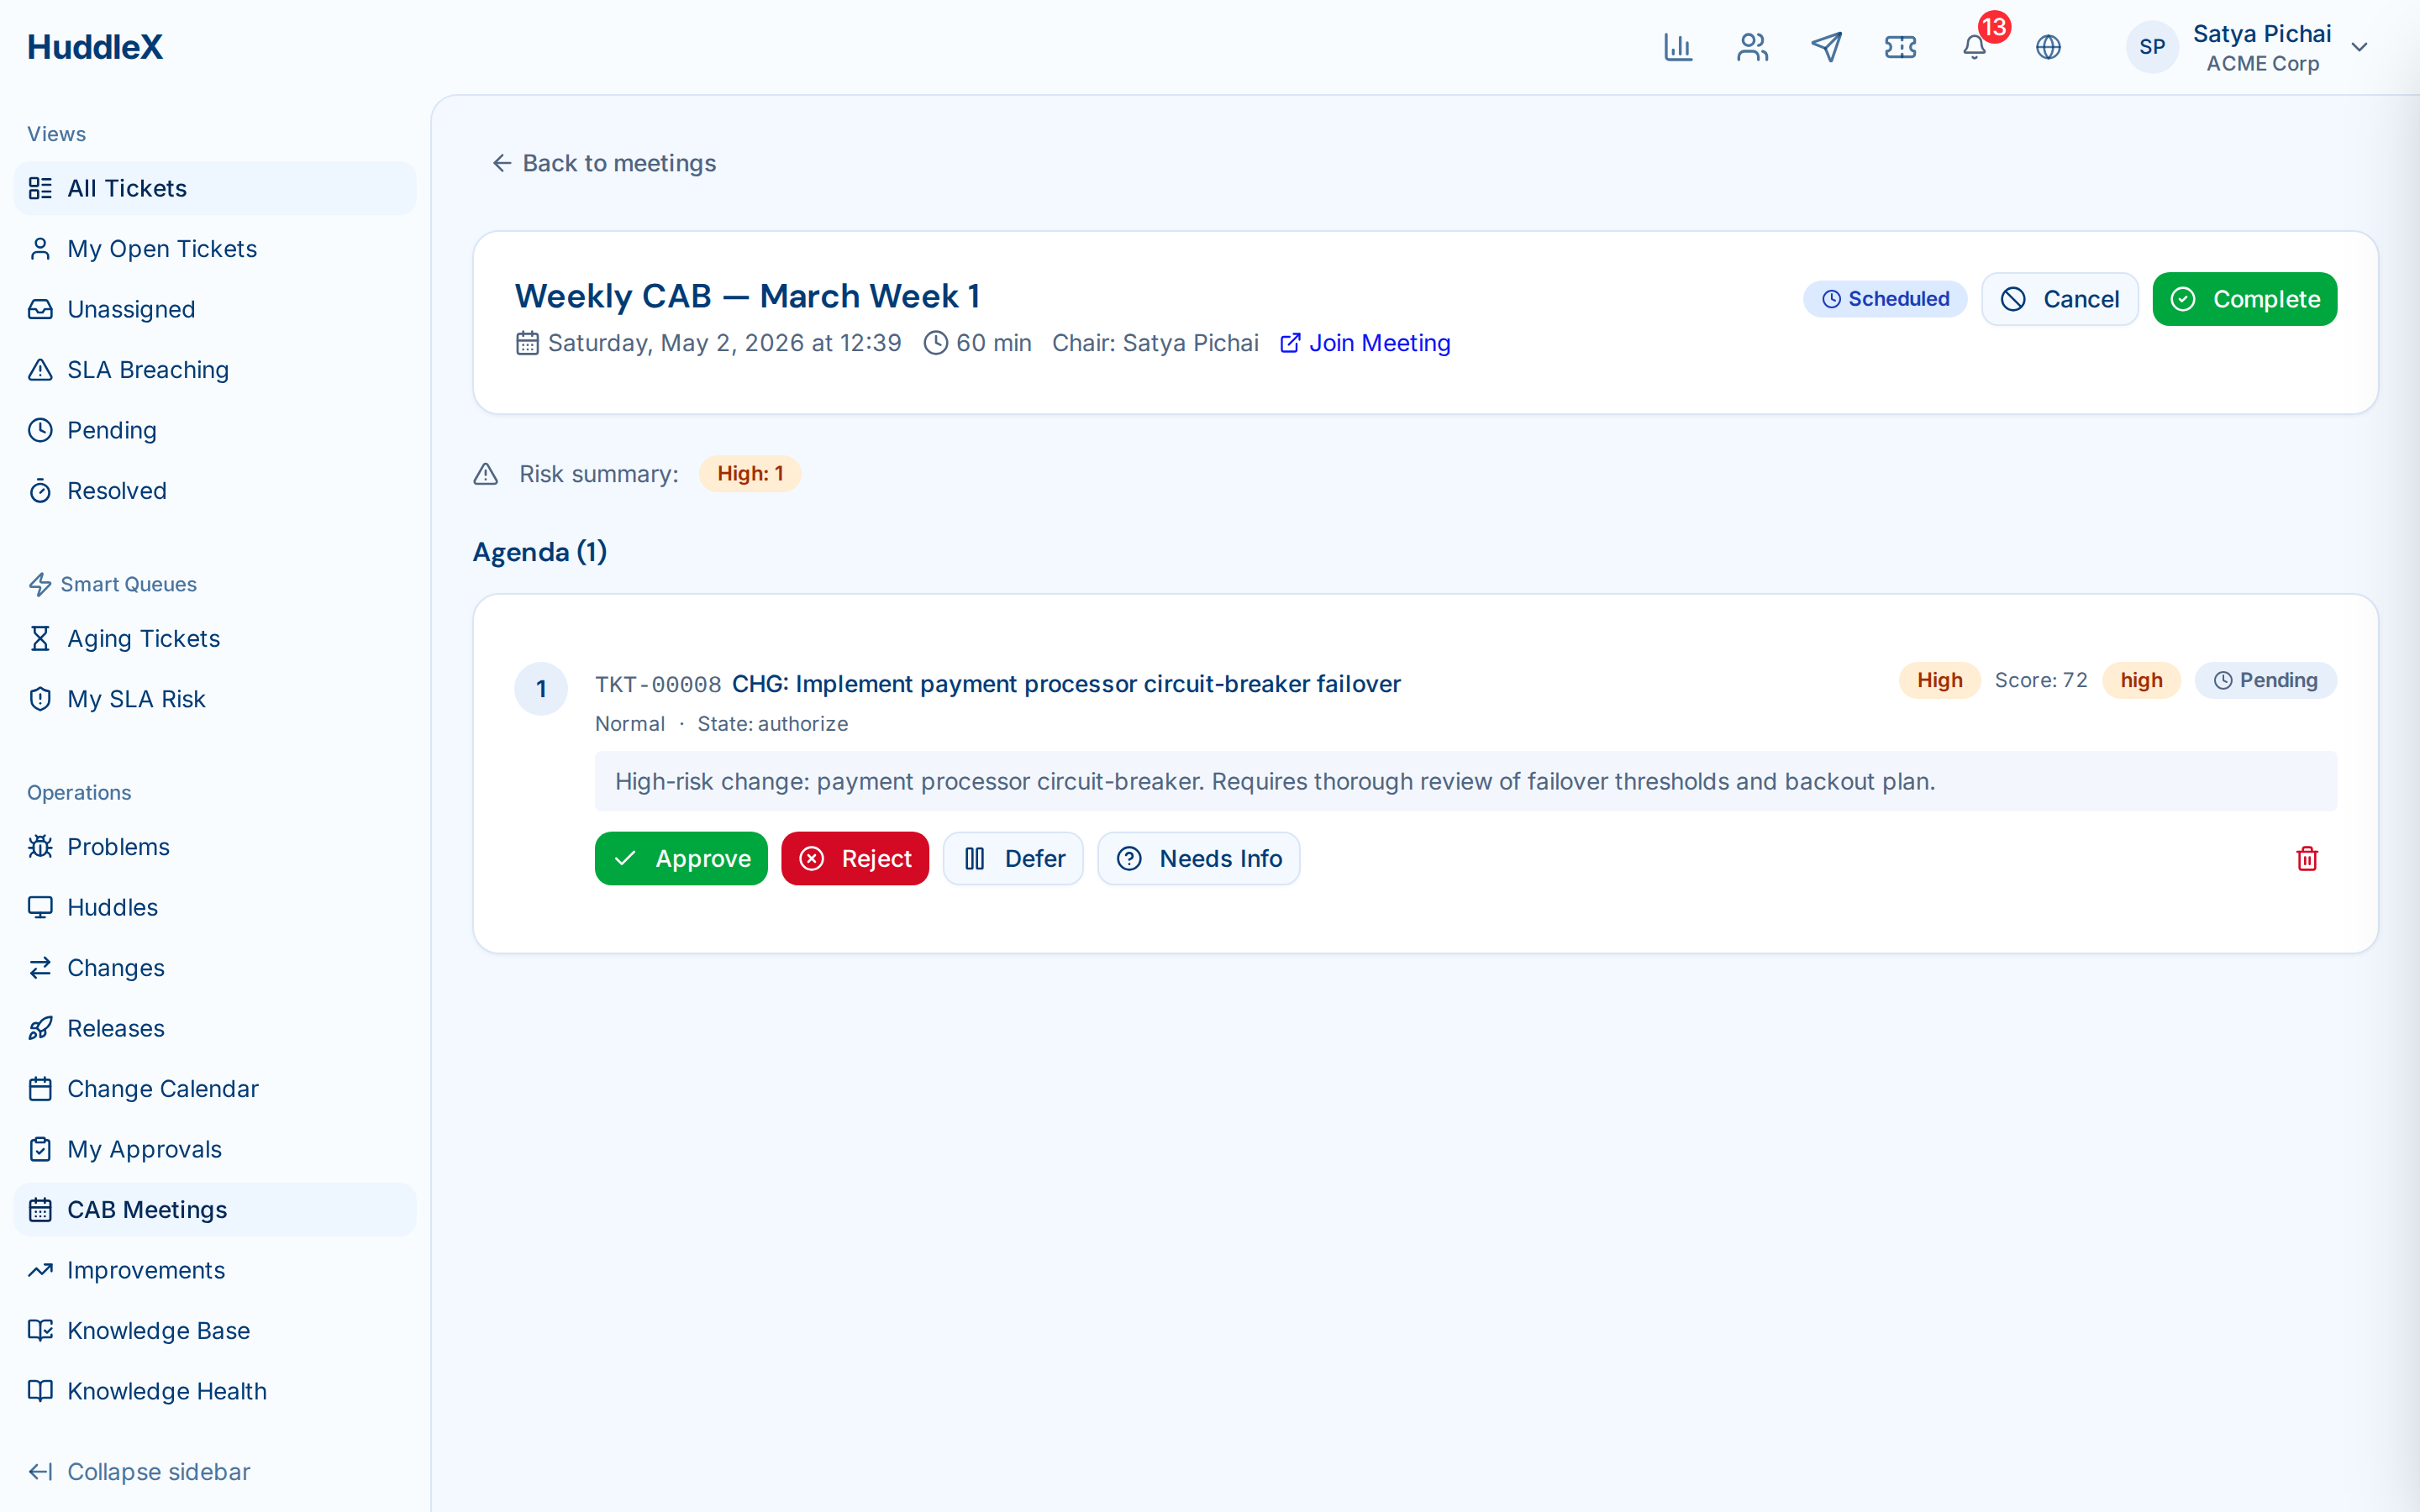Delete agenda item with trash icon
The height and width of the screenshot is (1512, 2420).
click(x=2307, y=858)
